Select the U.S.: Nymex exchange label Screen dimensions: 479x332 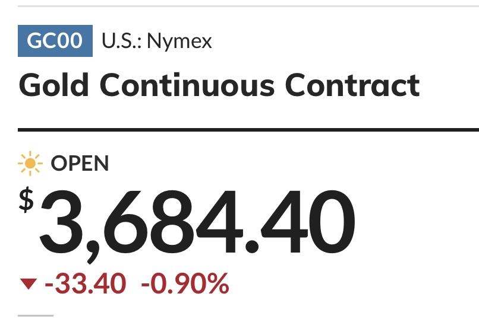pos(157,41)
